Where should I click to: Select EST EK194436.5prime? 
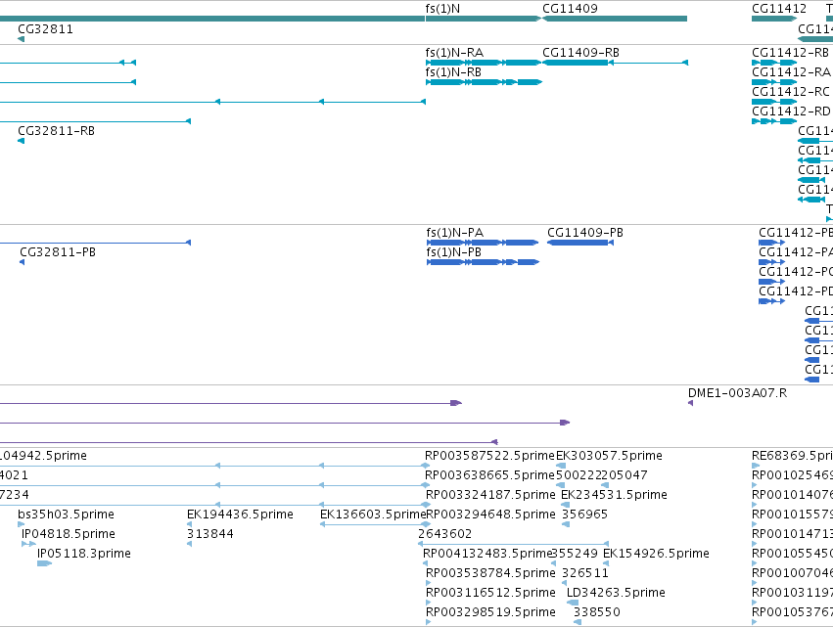point(240,515)
